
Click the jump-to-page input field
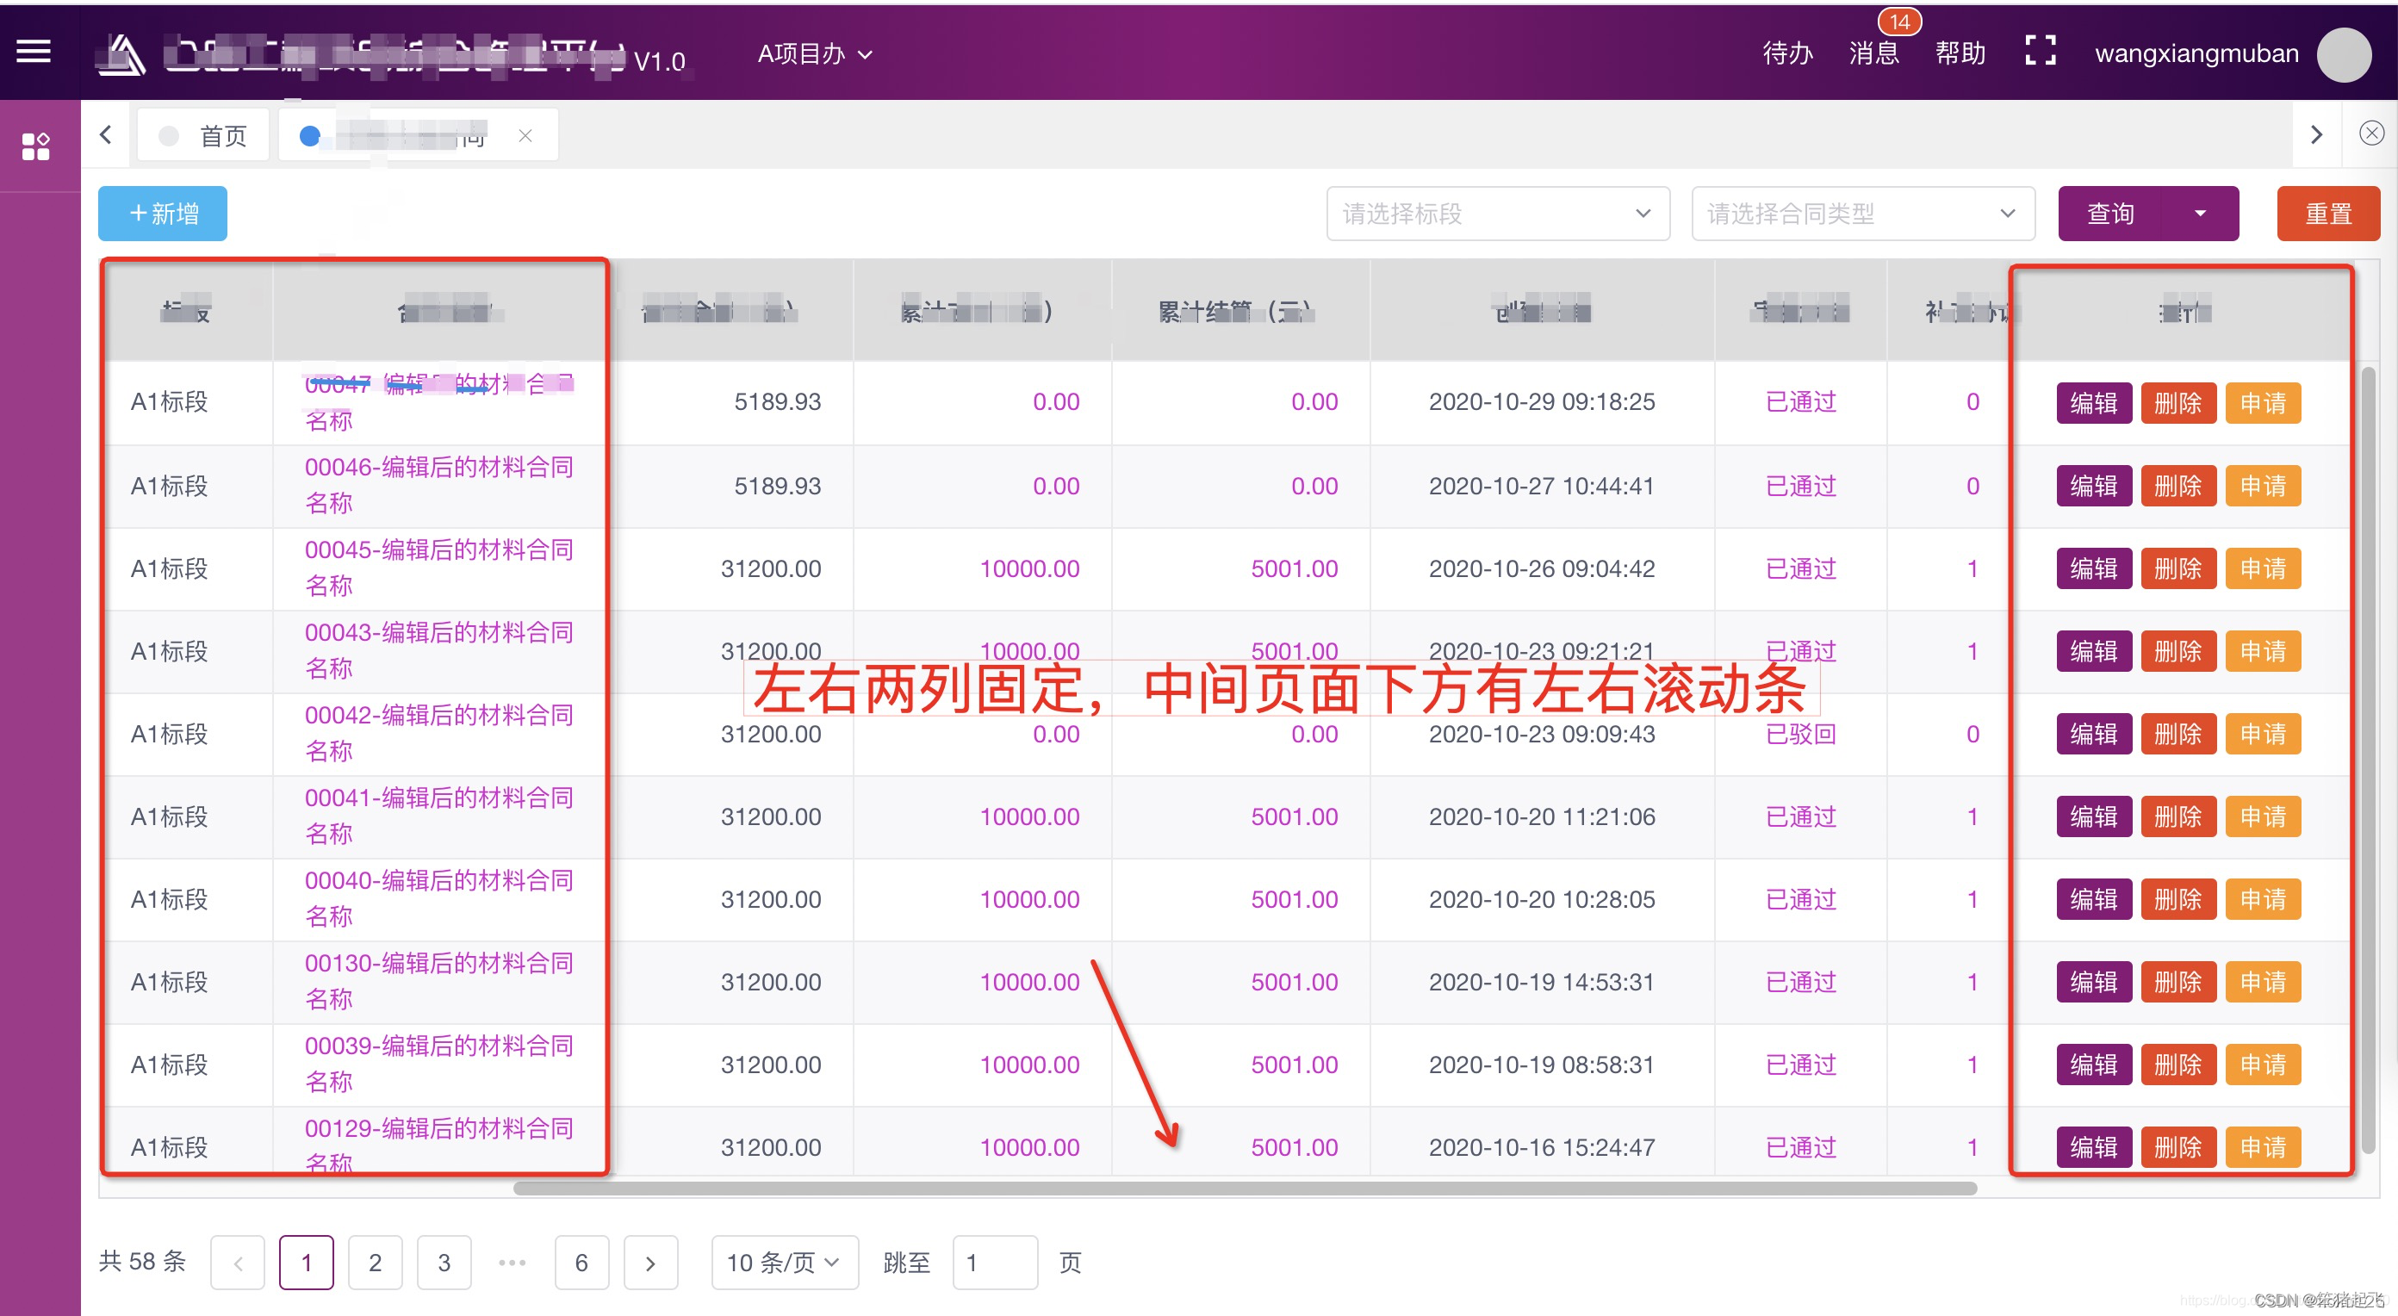[994, 1262]
